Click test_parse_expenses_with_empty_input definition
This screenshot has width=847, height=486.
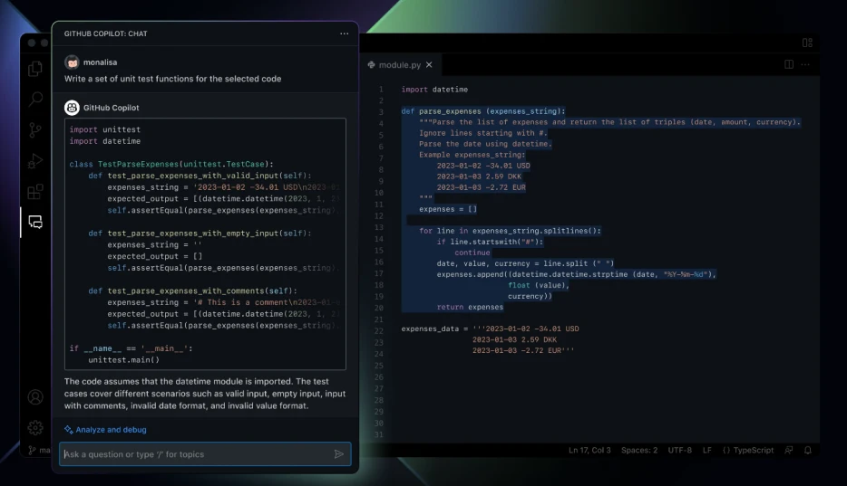(x=200, y=233)
